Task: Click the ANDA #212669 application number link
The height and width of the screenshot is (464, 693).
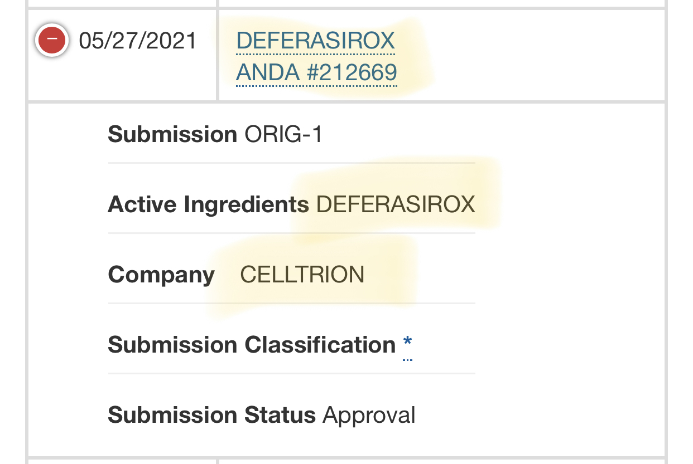Action: 316,73
